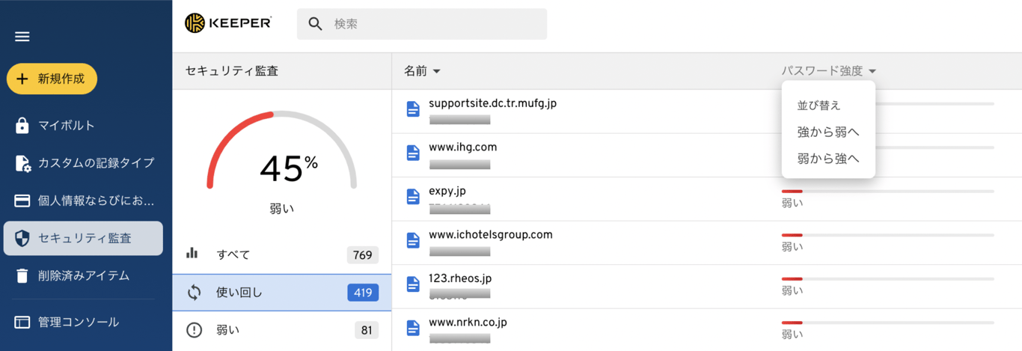The image size is (1022, 351).
Task: Click the card icon beside 個人情報
Action: [22, 201]
